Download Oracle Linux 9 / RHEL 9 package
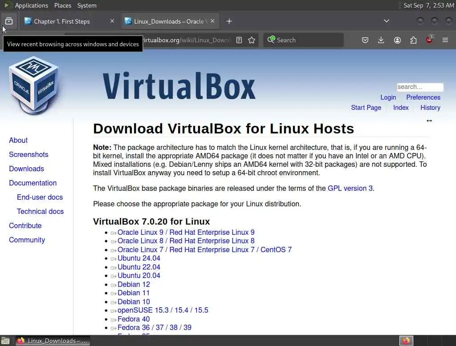The height and width of the screenshot is (346, 456). [x=186, y=233]
